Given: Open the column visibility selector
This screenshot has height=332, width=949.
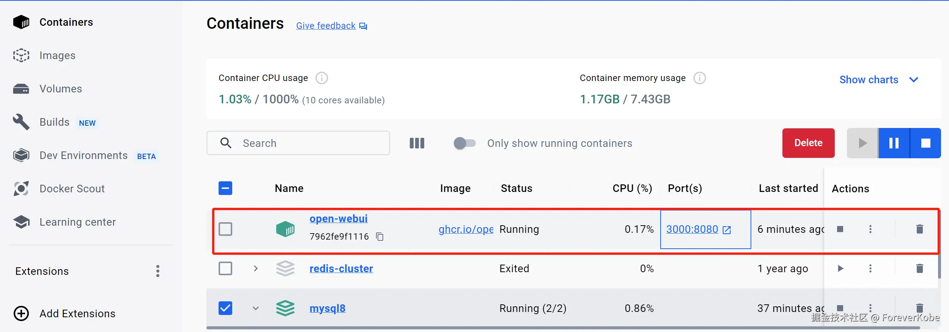Looking at the screenshot, I should coord(417,143).
